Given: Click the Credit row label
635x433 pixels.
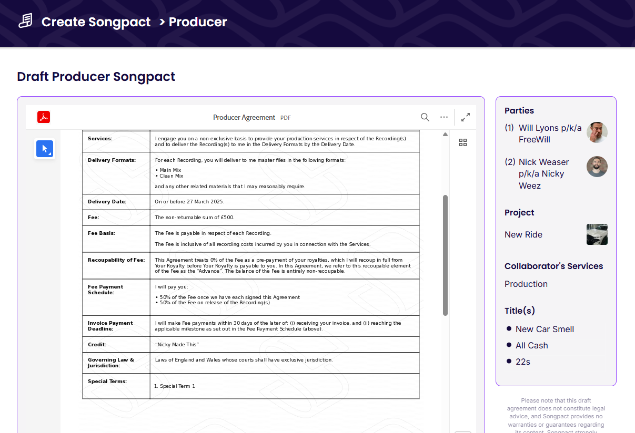Looking at the screenshot, I should pyautogui.click(x=97, y=345).
